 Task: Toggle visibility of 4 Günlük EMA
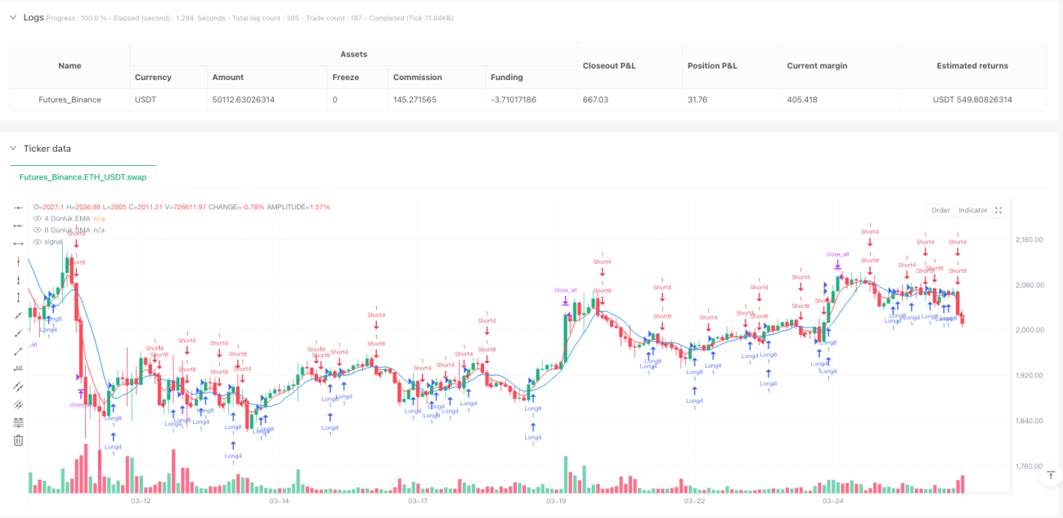(37, 218)
